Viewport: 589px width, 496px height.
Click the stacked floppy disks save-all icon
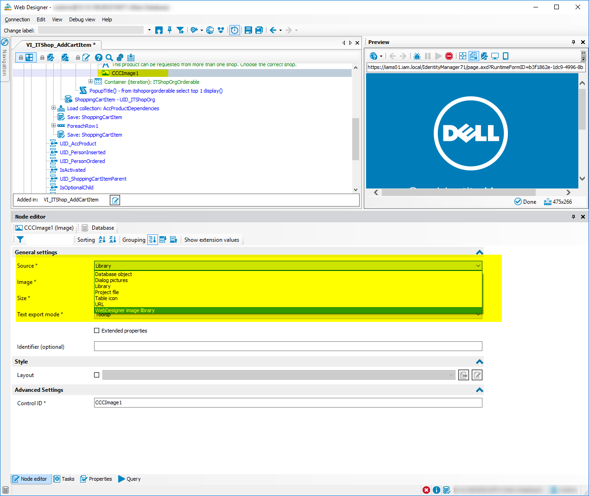(x=259, y=30)
